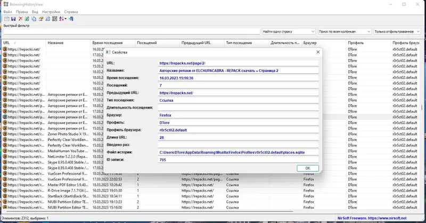Click the Exit door toolbar icon
The height and width of the screenshot is (223, 426).
point(71,19)
